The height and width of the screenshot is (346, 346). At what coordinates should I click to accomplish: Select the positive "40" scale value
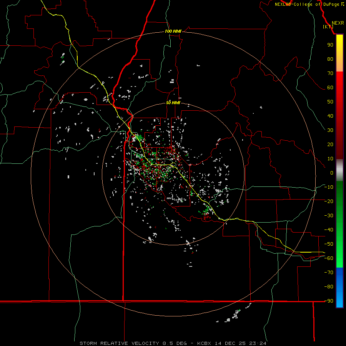point(330,116)
